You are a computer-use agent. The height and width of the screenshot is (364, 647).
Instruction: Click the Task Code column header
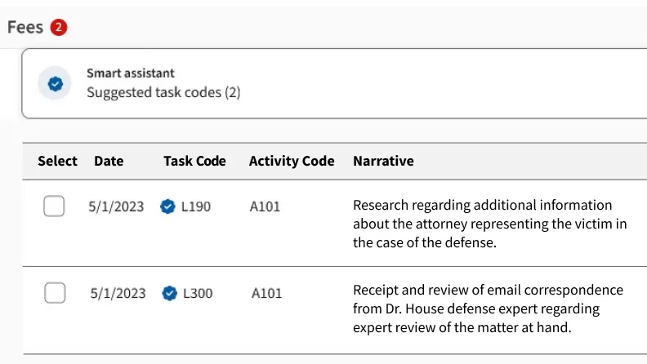[194, 161]
